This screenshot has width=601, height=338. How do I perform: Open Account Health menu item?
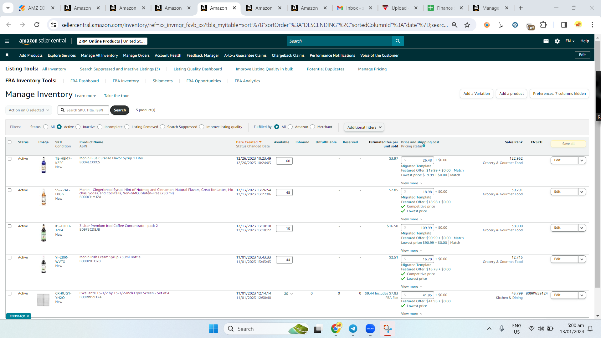click(168, 55)
